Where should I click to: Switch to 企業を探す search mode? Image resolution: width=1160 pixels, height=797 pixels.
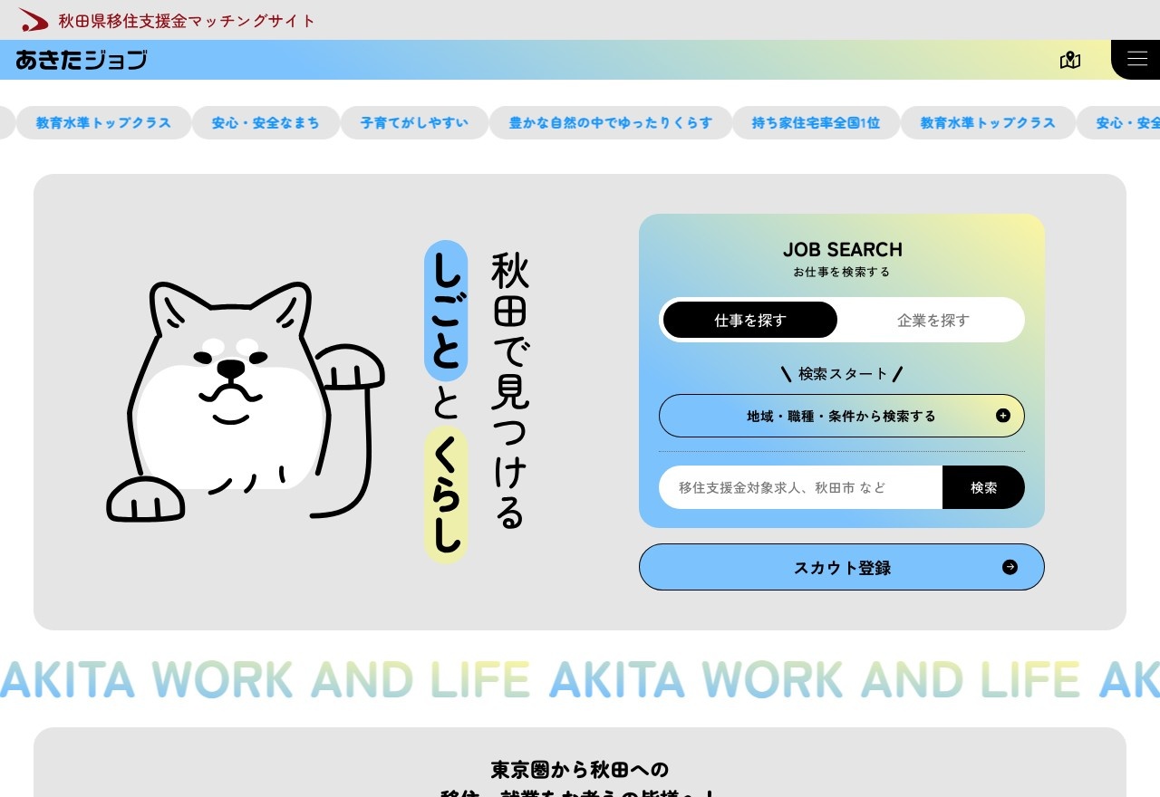[933, 320]
